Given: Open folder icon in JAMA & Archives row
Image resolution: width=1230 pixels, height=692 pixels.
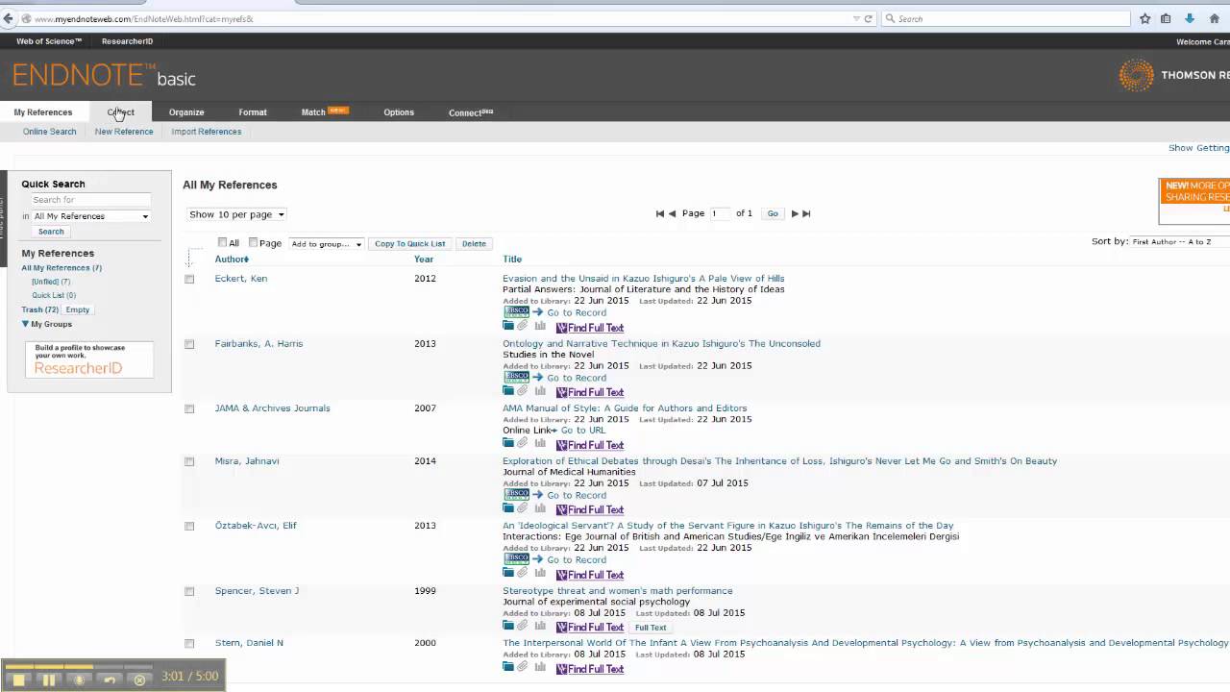Looking at the screenshot, I should pyautogui.click(x=508, y=444).
